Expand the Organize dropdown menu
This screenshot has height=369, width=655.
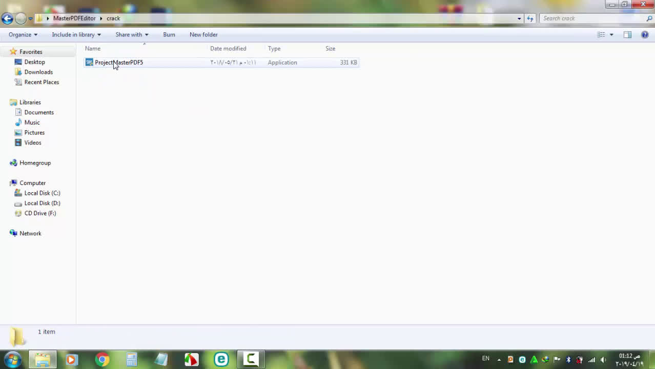(23, 35)
